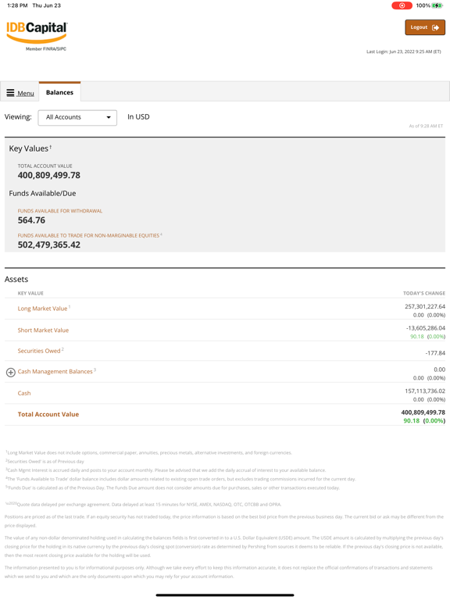This screenshot has height=600, width=450.
Task: Click the Logout button
Action: pos(425,27)
